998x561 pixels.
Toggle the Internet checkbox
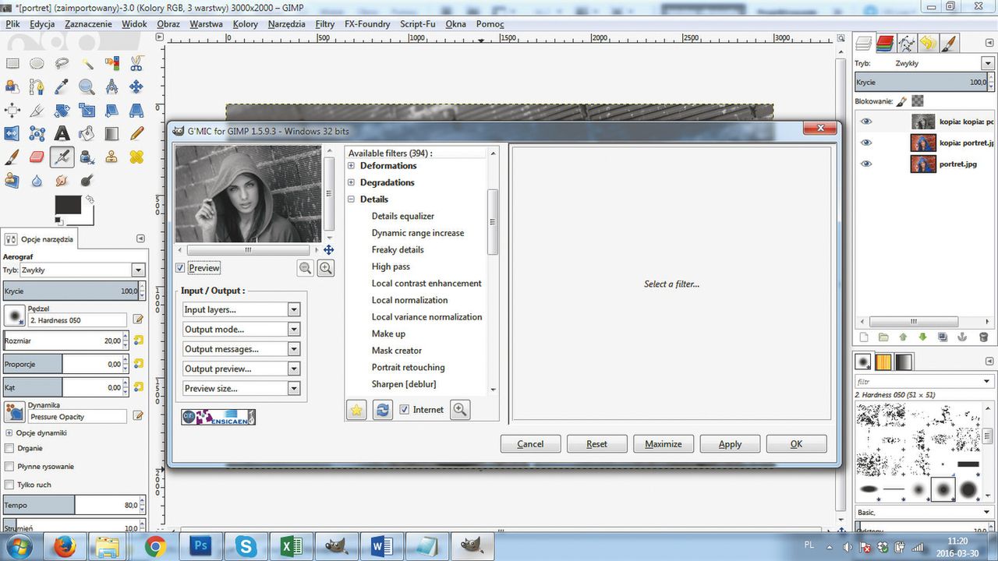404,409
